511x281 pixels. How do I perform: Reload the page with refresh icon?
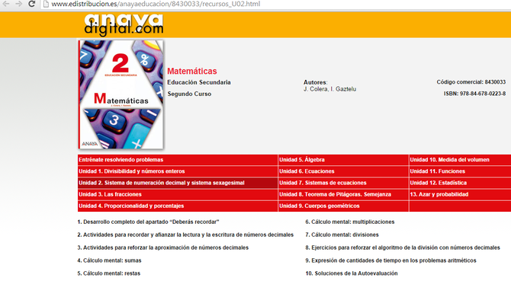pyautogui.click(x=31, y=4)
